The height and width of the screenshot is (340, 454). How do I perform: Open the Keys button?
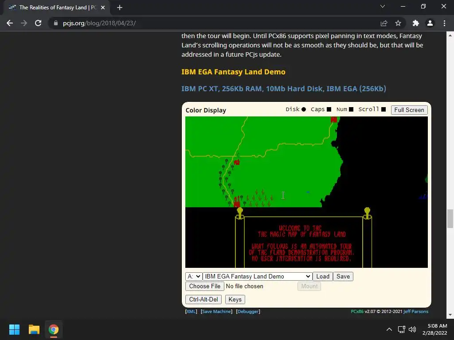coord(235,300)
